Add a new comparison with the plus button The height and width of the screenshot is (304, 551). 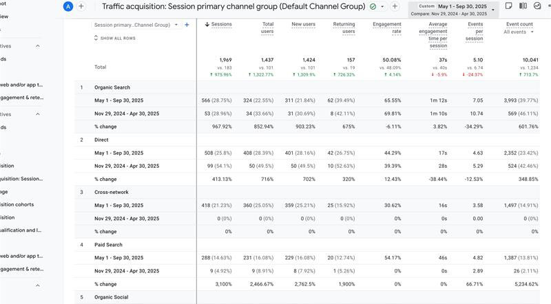point(81,6)
